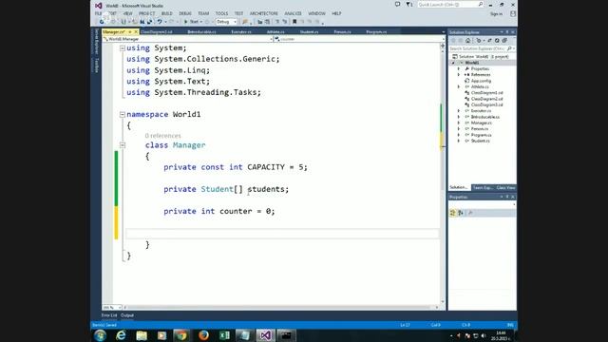The image size is (608, 342).
Task: Expand the Properties tree node
Action: point(459,68)
